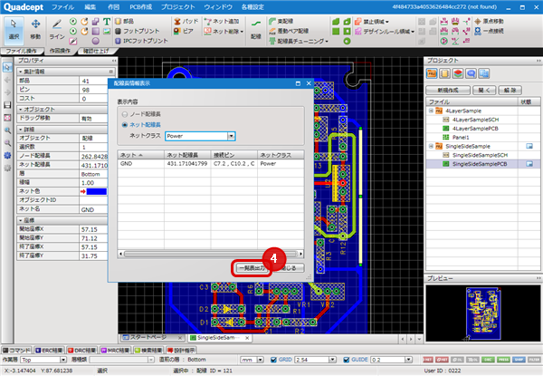
Task: Collapse the 集計情報 property section
Action: [21, 72]
